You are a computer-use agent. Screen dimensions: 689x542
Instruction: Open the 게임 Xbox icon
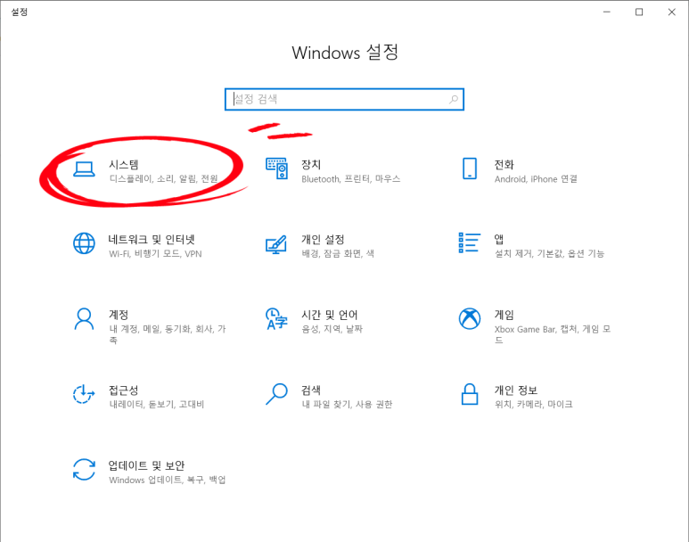point(470,318)
